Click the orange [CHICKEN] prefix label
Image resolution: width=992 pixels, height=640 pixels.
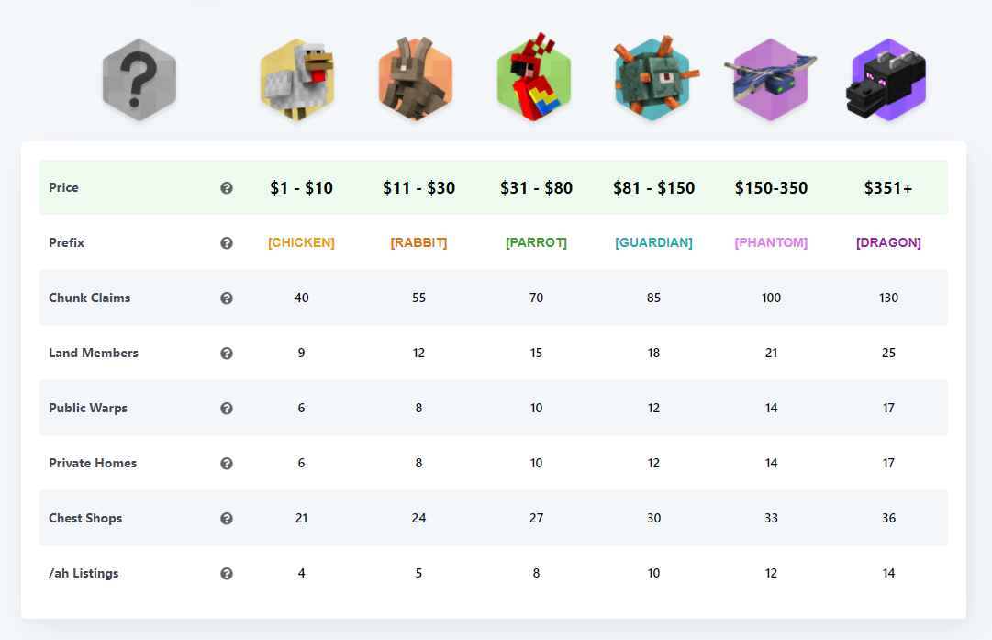pos(301,243)
